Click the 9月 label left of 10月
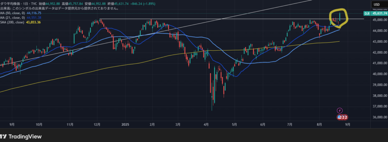 (12, 125)
